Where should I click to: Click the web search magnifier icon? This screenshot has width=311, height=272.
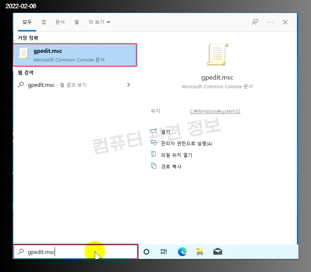point(21,85)
